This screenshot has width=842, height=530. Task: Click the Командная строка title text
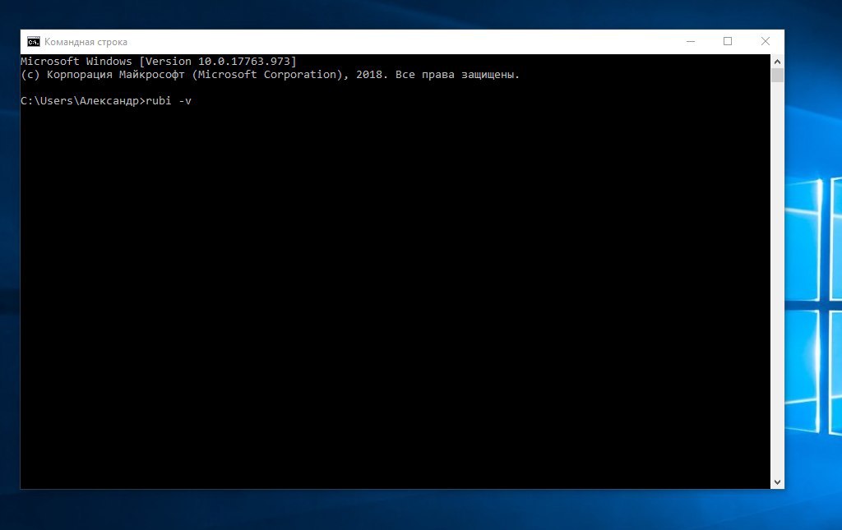pos(86,42)
